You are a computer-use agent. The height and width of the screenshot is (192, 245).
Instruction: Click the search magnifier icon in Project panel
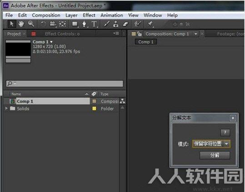point(10,83)
